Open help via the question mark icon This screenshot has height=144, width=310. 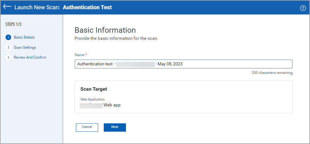click(x=303, y=8)
